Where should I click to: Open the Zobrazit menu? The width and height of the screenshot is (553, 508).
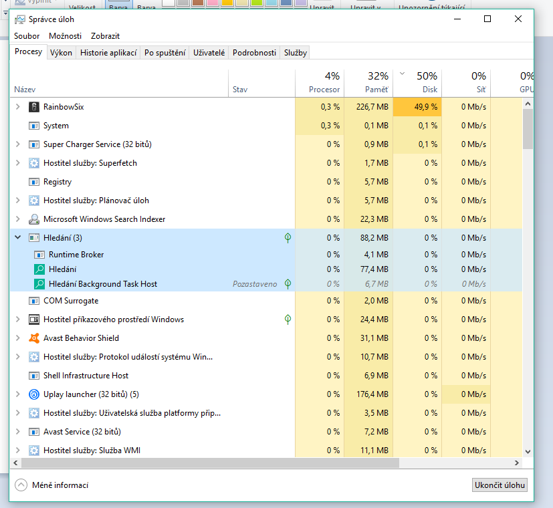pos(105,36)
